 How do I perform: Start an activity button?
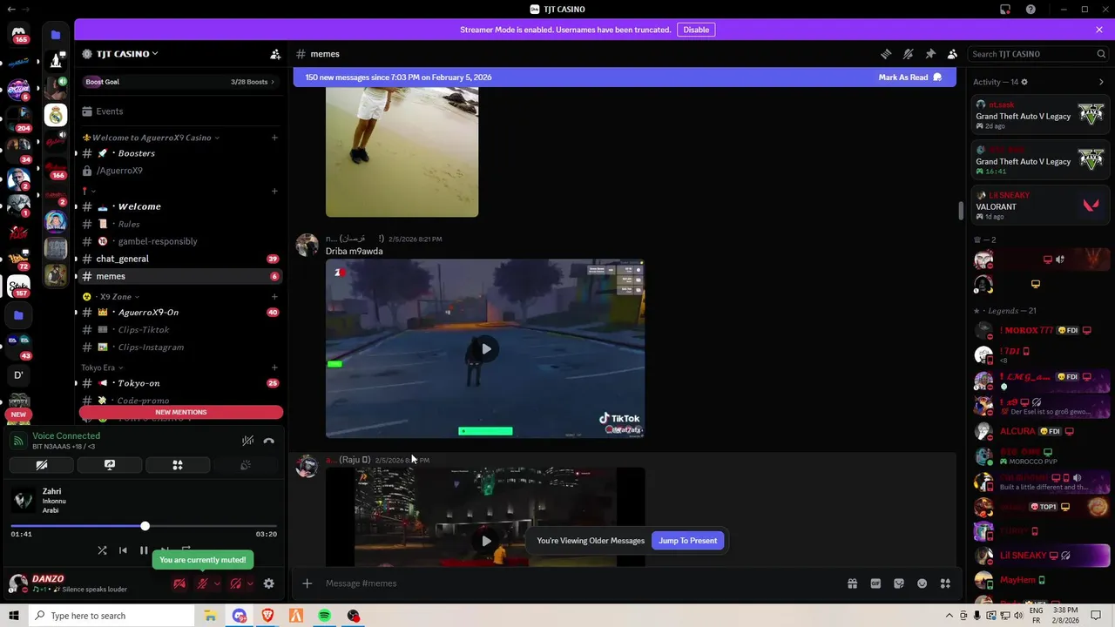click(x=178, y=465)
